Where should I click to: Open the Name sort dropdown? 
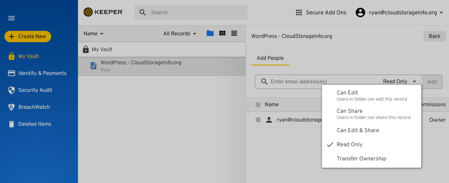(94, 33)
